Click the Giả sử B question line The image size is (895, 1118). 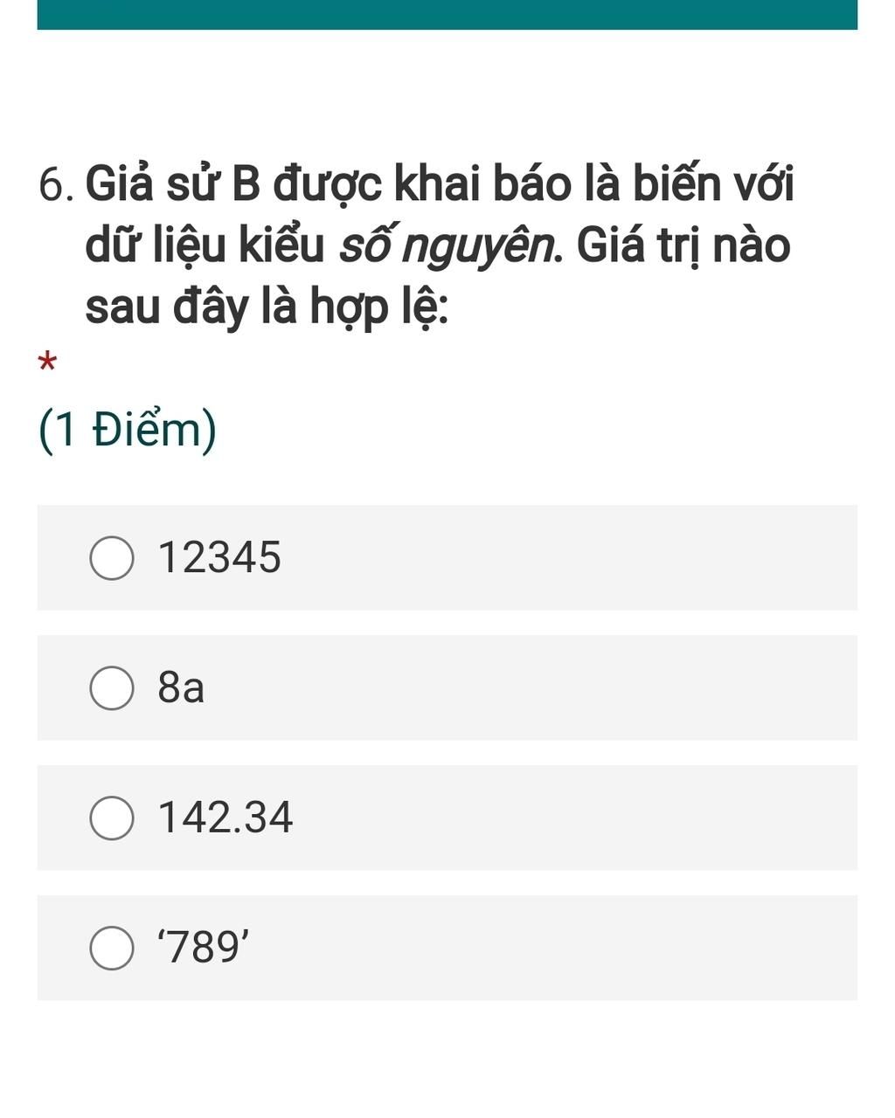pyautogui.click(x=440, y=183)
